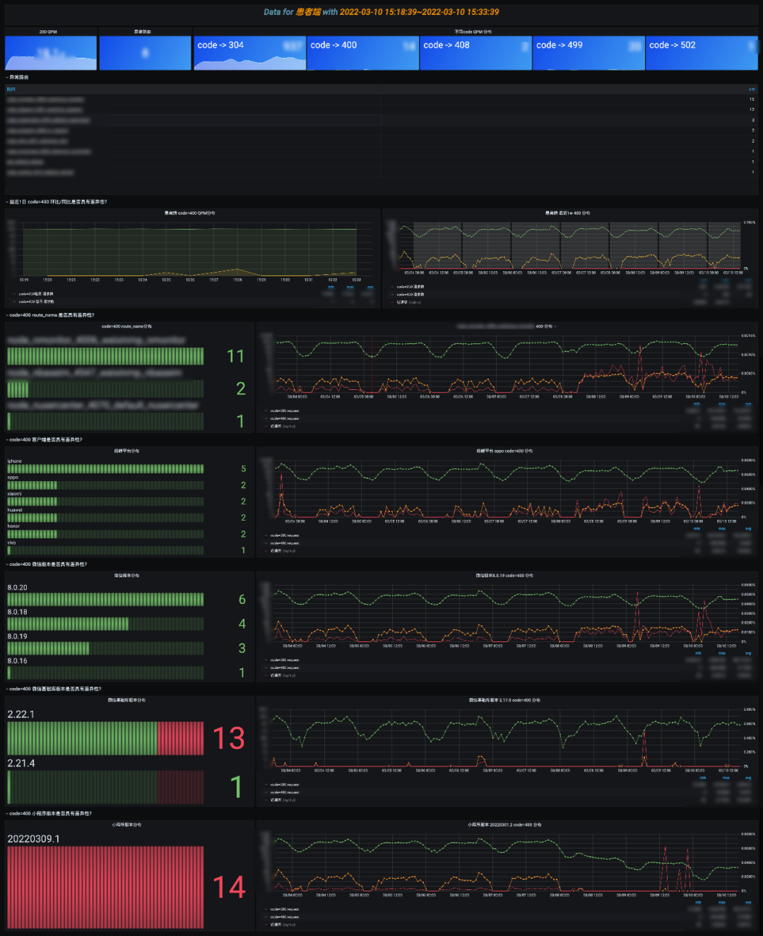The height and width of the screenshot is (936, 763).
Task: Select the red 20220309.1 version bar gauge
Action: pos(105,887)
